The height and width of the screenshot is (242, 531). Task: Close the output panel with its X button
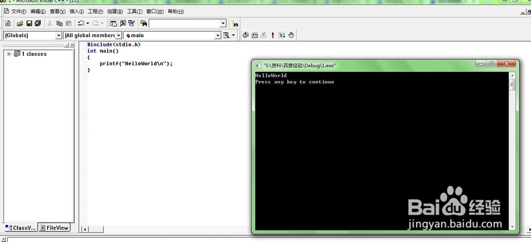3,240
